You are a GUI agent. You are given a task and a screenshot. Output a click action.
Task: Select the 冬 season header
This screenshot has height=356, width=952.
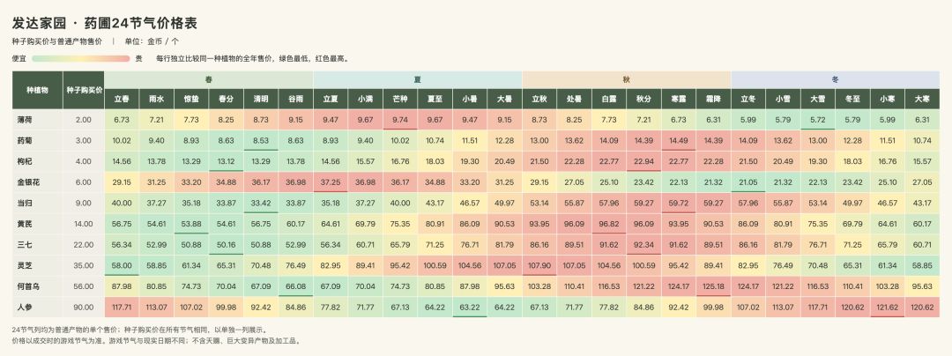pyautogui.click(x=836, y=80)
